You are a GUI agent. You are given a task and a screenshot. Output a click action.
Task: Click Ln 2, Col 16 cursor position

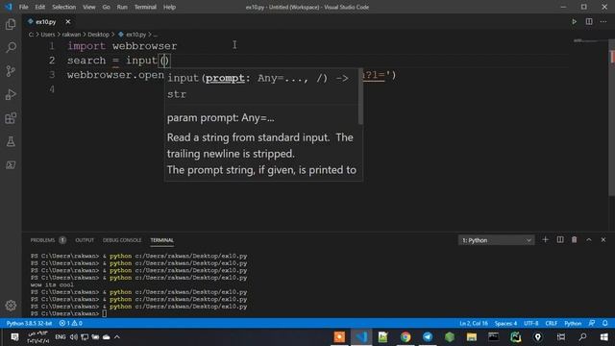coord(474,323)
